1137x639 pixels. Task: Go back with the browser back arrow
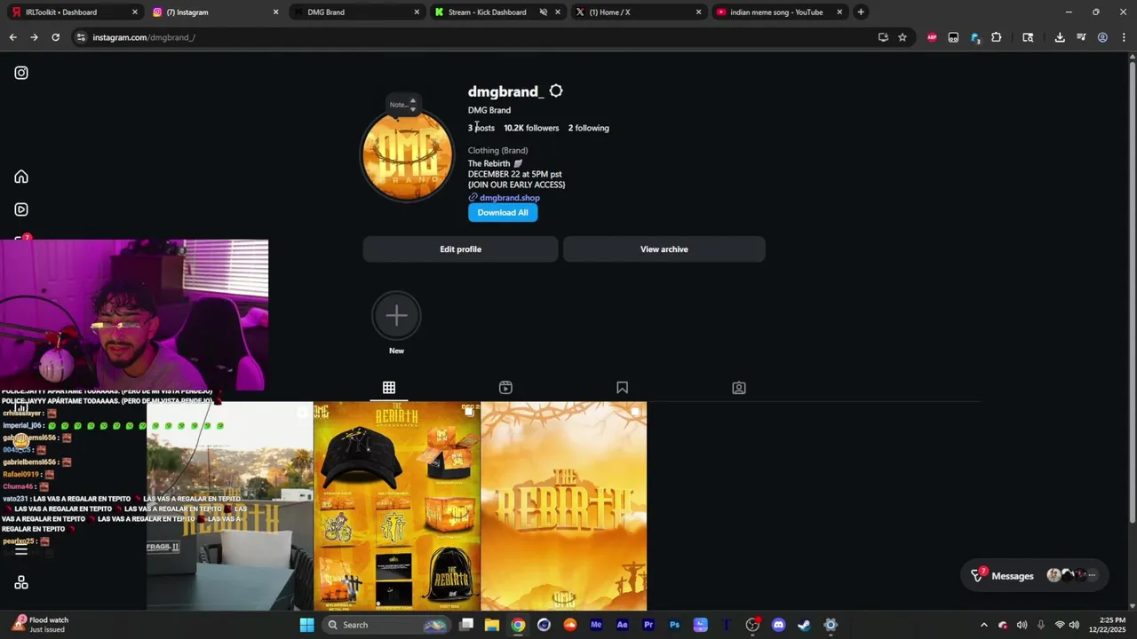click(12, 37)
